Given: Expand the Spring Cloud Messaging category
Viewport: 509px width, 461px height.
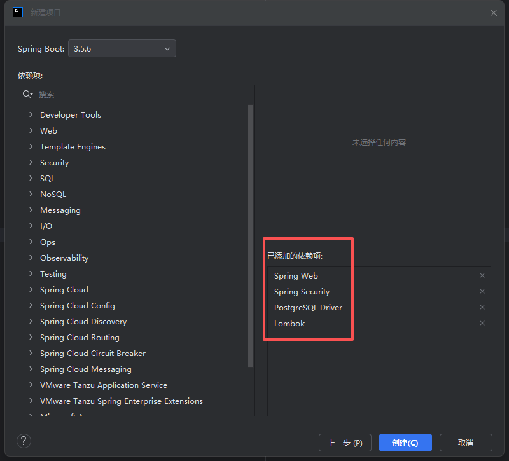Looking at the screenshot, I should click(31, 369).
